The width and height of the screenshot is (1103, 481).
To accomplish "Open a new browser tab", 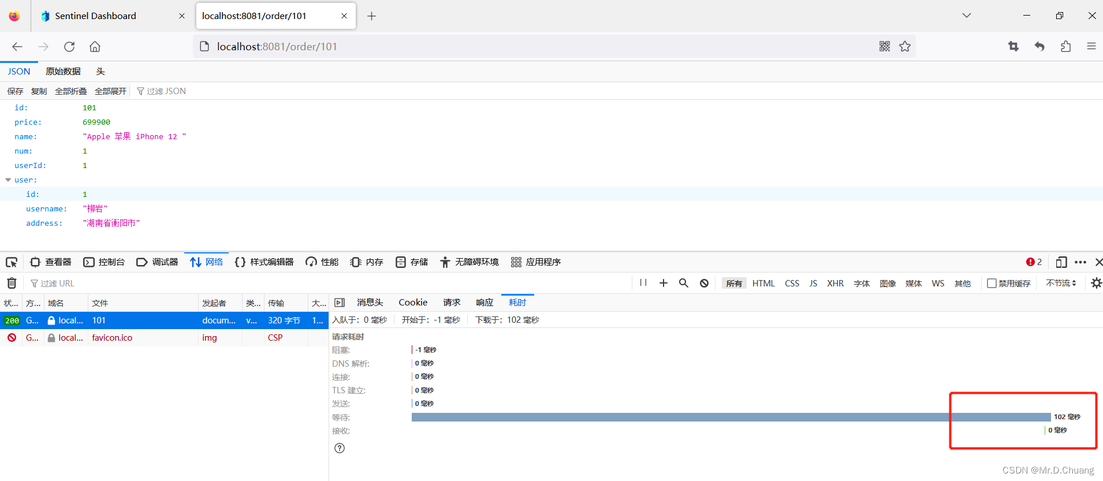I will 371,16.
